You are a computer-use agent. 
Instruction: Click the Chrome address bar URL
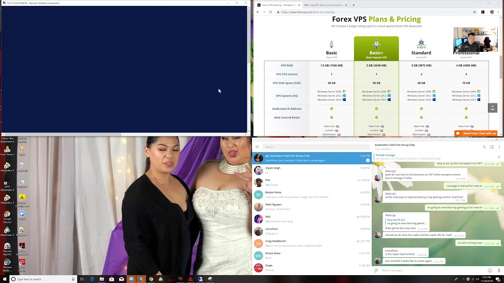308,12
